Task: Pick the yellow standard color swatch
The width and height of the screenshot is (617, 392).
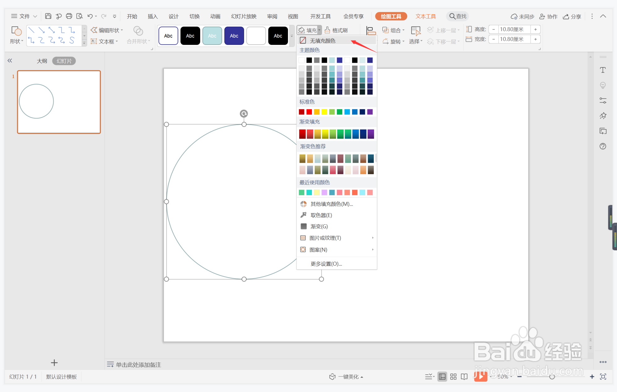Action: 324,112
